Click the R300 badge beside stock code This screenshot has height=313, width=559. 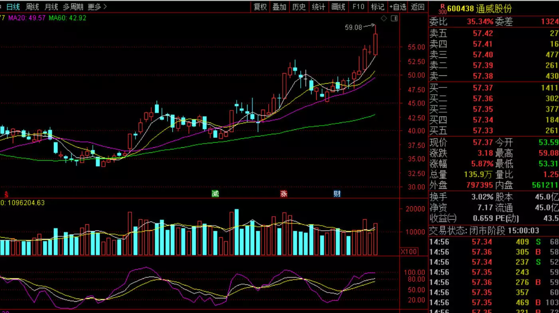[x=442, y=9]
